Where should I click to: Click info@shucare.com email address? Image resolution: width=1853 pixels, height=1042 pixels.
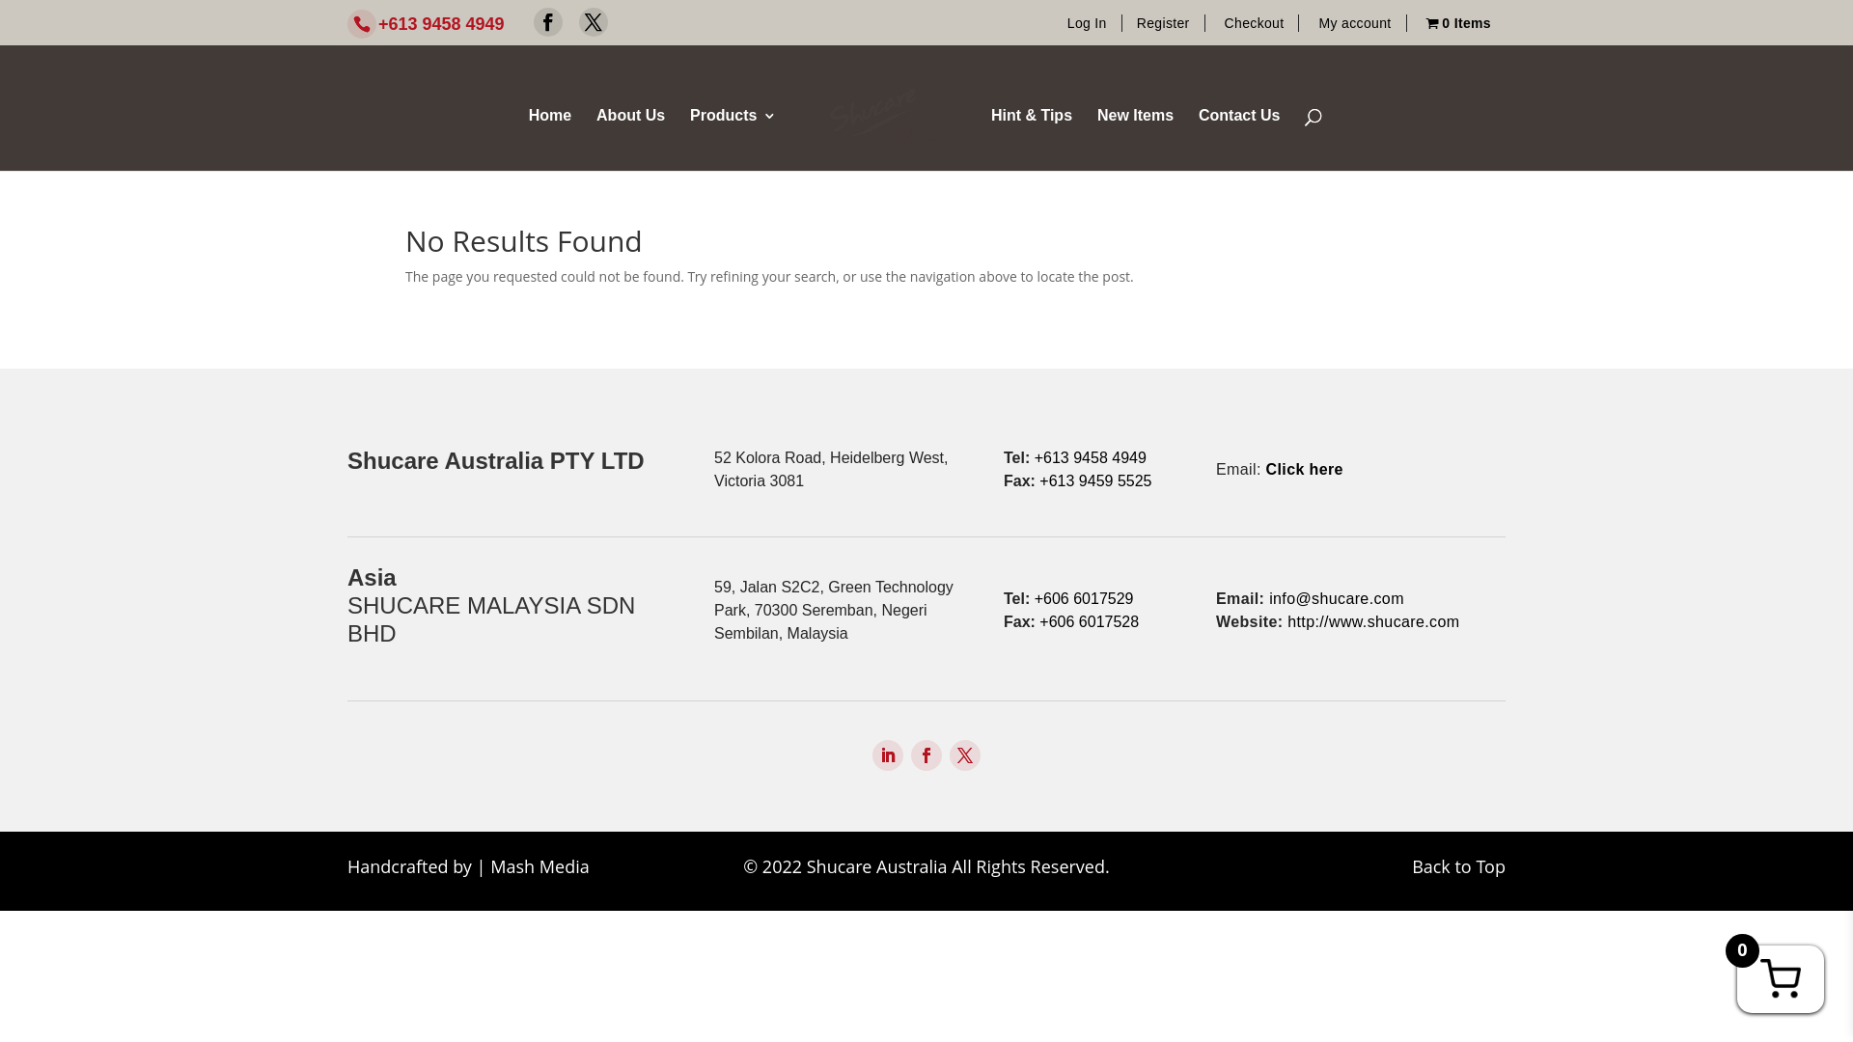pos(1337,598)
